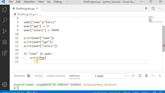Click print(user["name"]) on line 11
The image size is (165, 93).
point(39,38)
